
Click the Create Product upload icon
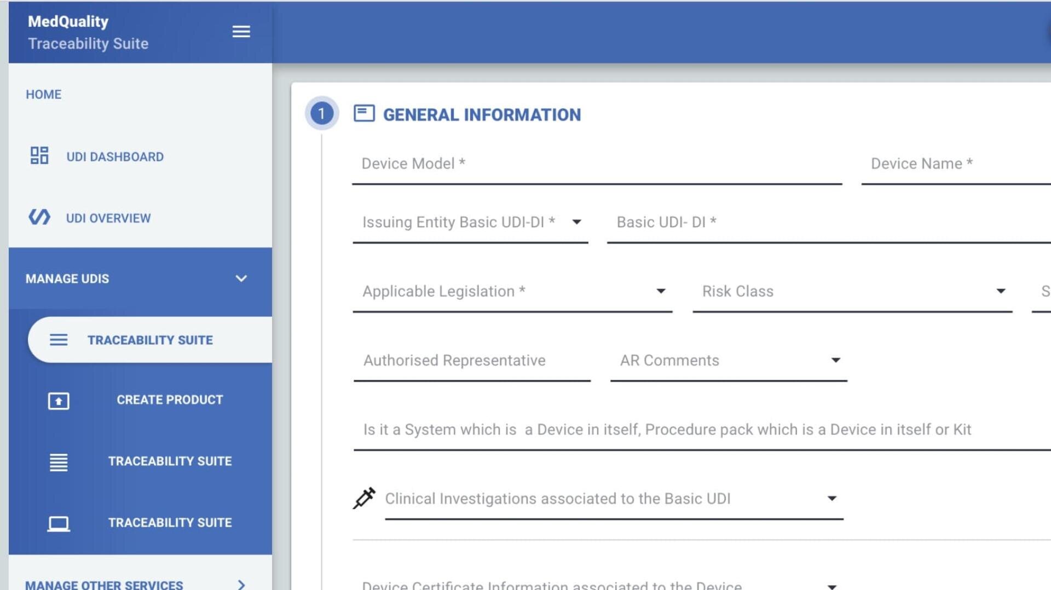(x=59, y=401)
